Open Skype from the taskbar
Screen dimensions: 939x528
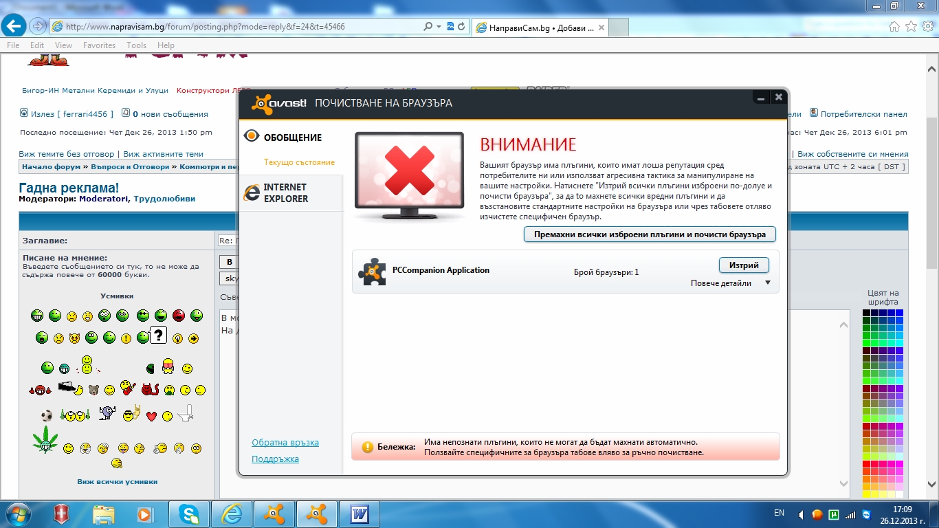pos(188,514)
